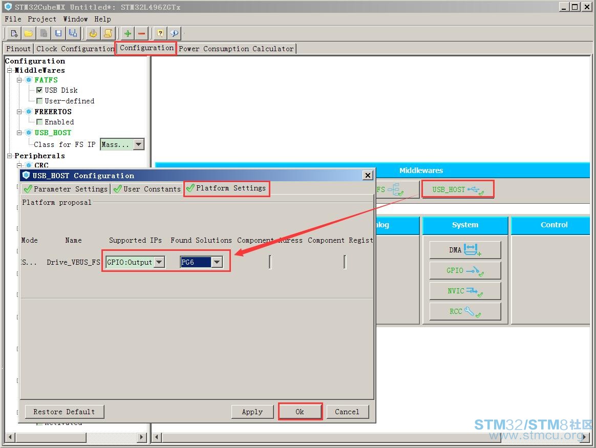This screenshot has height=448, width=596.
Task: Click the STM32CubeMX application title bar icon
Action: [8, 7]
